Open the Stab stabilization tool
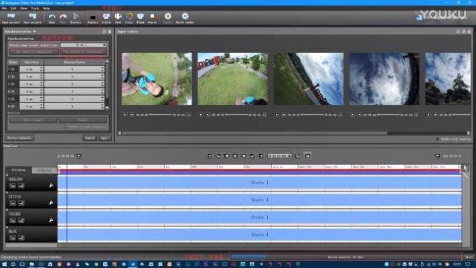The height and width of the screenshot is (268, 476). pyautogui.click(x=118, y=17)
